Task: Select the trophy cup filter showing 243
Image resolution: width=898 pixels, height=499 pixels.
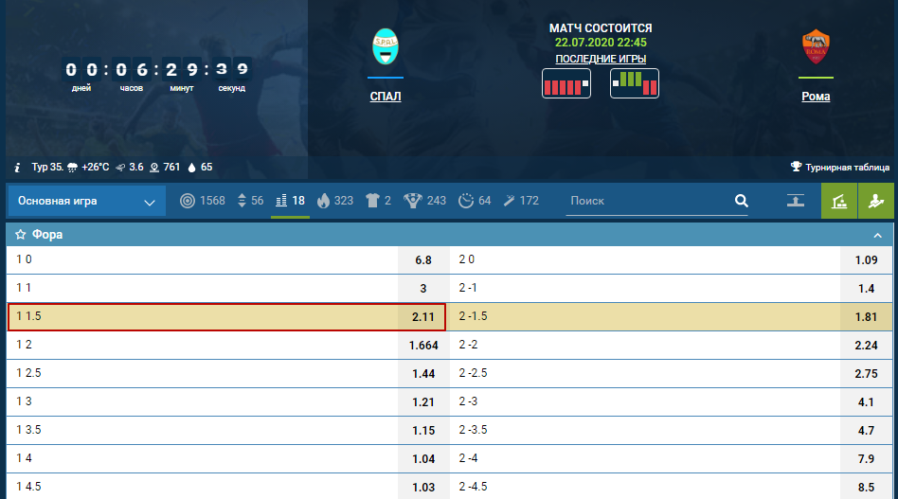Action: (x=424, y=201)
